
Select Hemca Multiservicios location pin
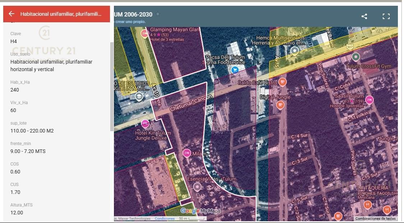tap(294, 51)
